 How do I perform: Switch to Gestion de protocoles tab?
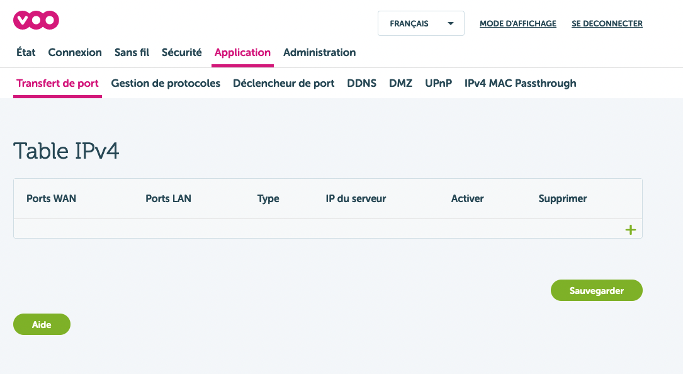[166, 83]
